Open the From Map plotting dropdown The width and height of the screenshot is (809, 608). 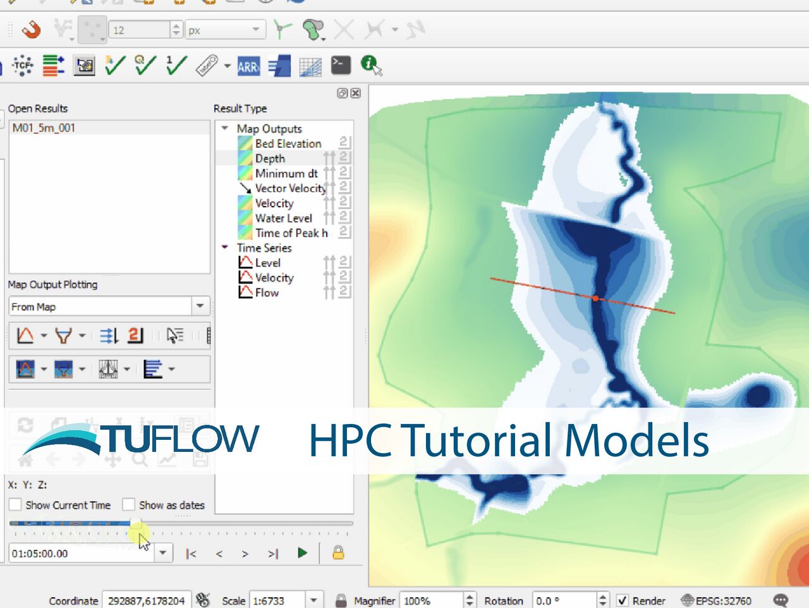pyautogui.click(x=200, y=307)
